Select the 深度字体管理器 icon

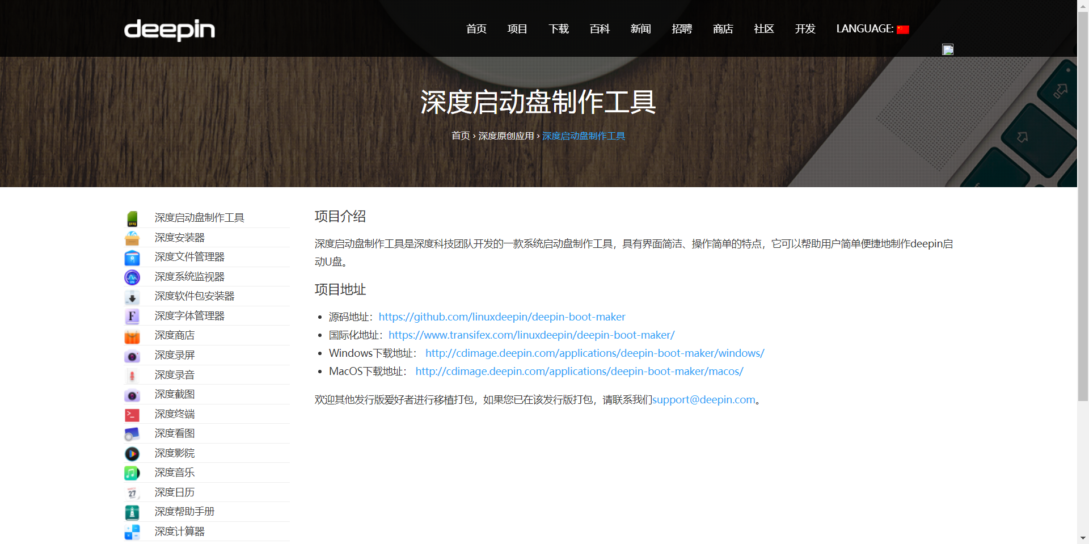[x=132, y=317]
